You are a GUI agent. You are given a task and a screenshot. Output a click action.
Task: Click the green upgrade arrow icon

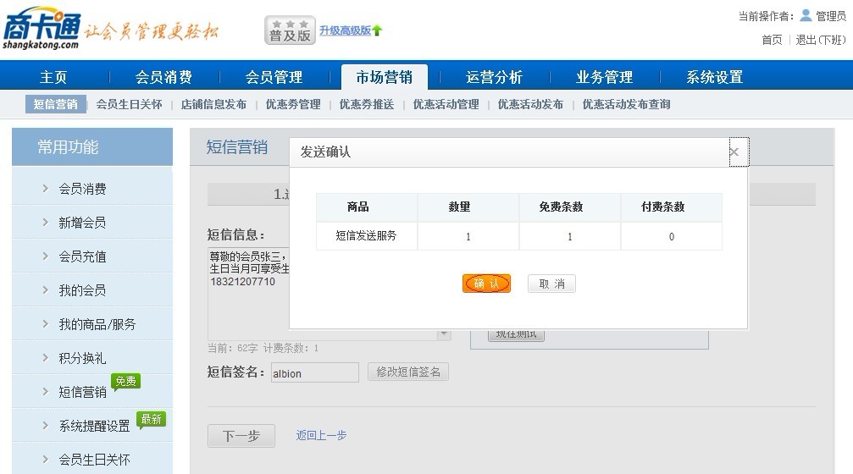[x=377, y=30]
